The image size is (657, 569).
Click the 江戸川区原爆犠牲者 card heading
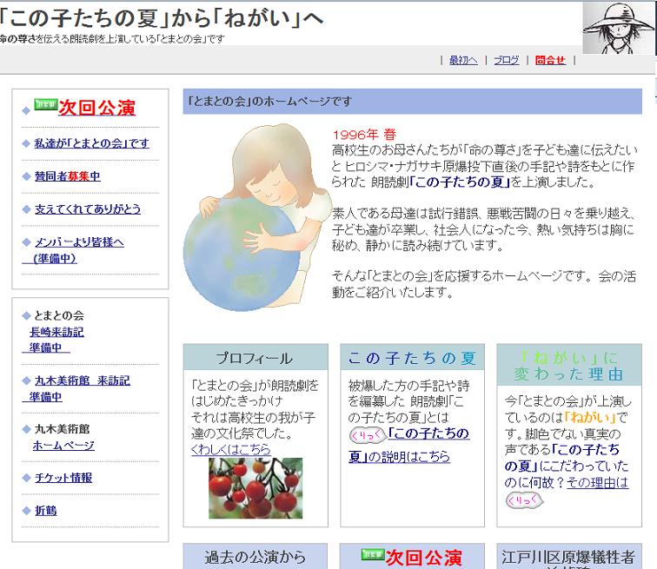tap(568, 558)
